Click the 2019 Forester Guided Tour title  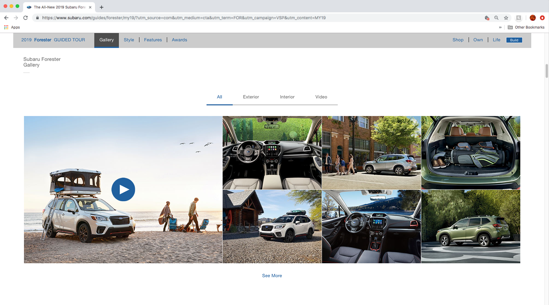(x=53, y=40)
